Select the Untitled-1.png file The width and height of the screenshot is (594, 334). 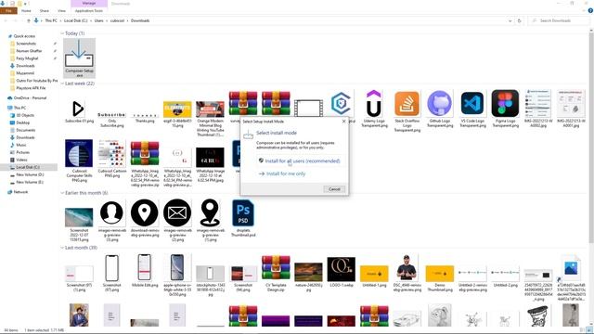(374, 276)
